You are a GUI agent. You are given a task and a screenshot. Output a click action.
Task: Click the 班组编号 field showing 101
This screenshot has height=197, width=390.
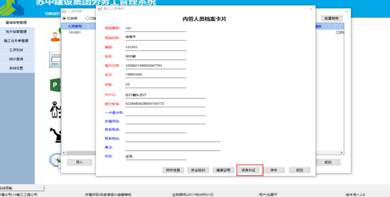point(155,28)
